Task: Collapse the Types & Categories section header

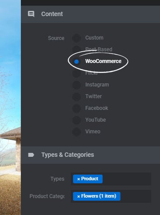Action: [90, 155]
